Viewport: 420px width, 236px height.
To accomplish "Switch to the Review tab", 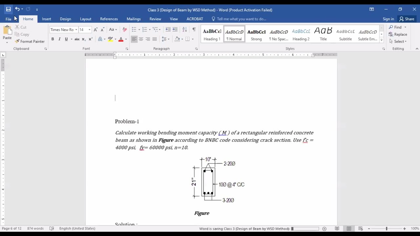I will pos(155,19).
